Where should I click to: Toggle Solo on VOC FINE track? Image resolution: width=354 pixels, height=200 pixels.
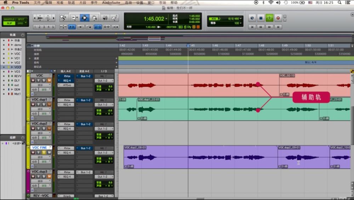tap(44, 152)
